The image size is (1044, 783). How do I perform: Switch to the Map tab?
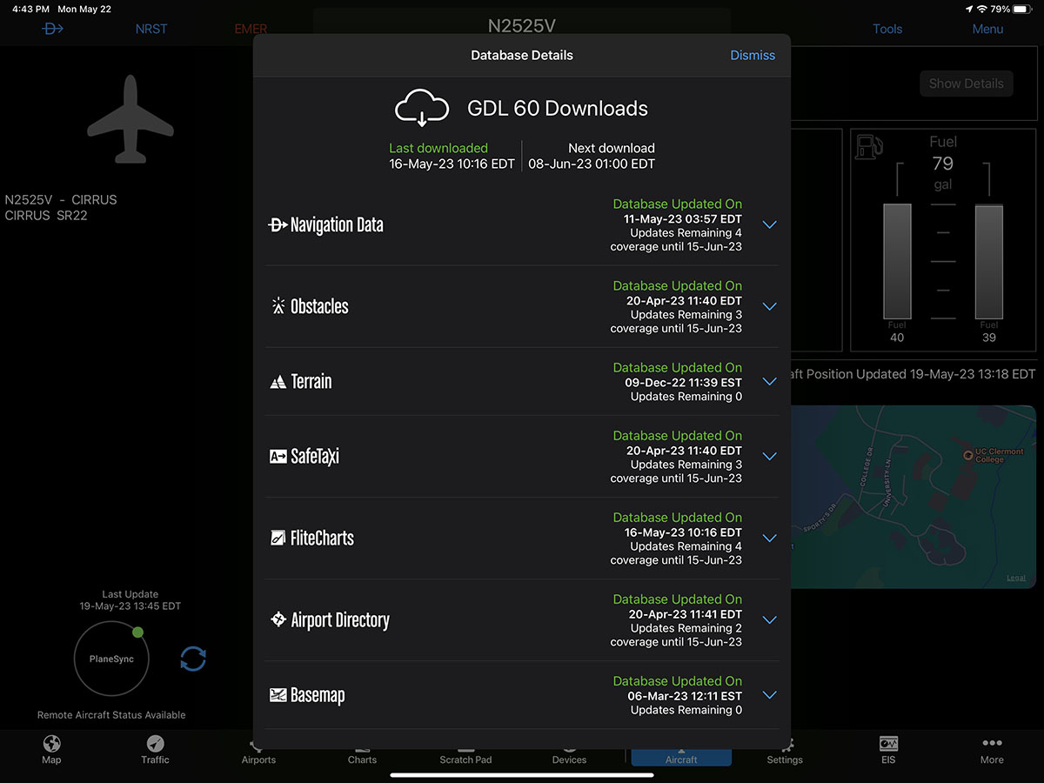(51, 750)
